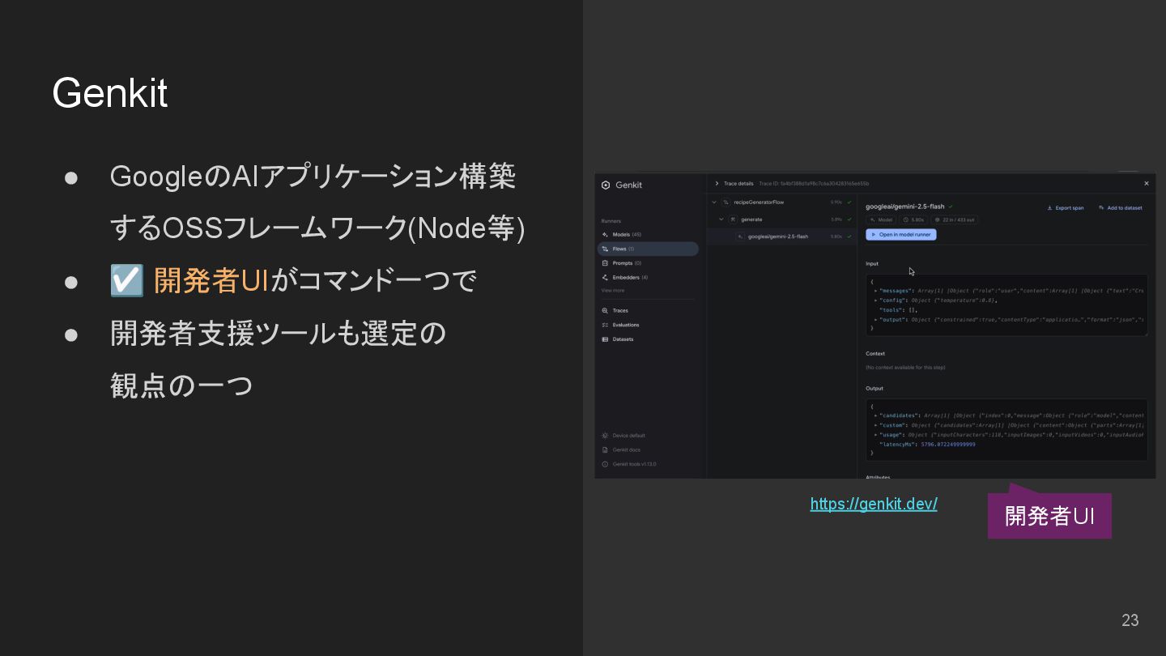The image size is (1166, 656).
Task: Click the Trace details chevron expander
Action: click(x=717, y=184)
